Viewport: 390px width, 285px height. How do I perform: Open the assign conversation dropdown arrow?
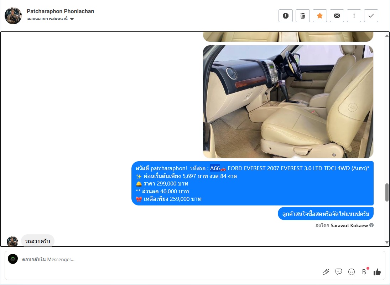pos(72,19)
